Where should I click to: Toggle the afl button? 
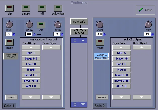[42, 8]
